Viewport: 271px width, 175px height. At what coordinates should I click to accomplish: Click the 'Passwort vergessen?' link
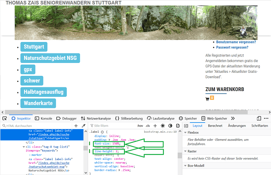232,47
